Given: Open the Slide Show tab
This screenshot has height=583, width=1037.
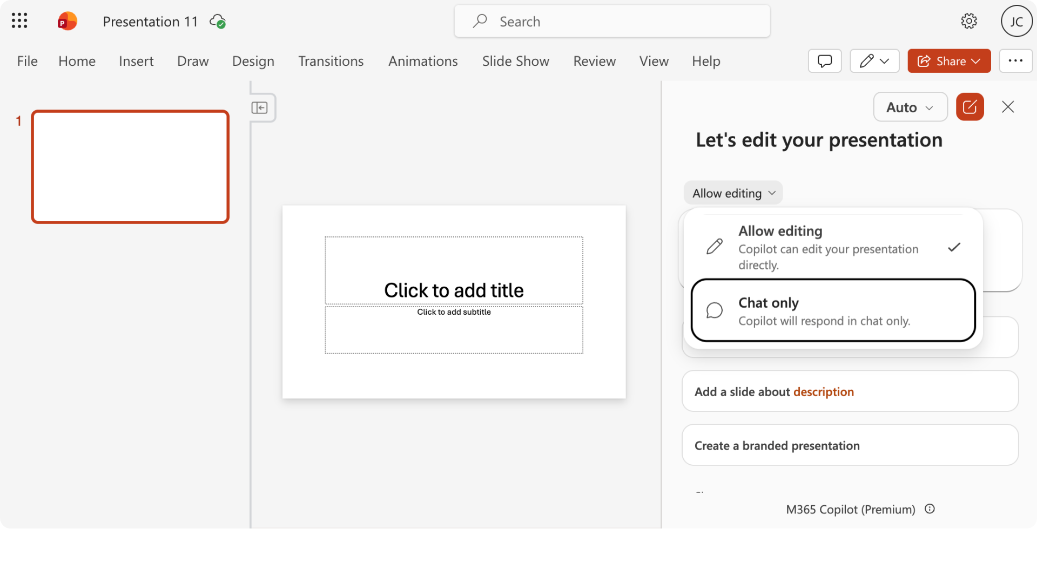Looking at the screenshot, I should 516,61.
